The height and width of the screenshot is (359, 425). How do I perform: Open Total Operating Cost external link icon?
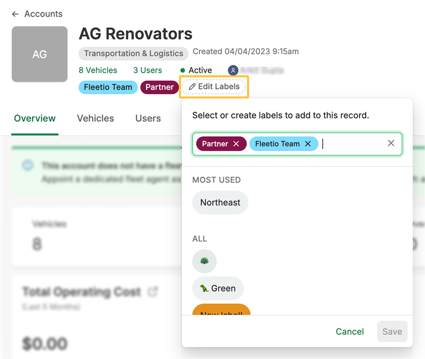[x=153, y=291]
